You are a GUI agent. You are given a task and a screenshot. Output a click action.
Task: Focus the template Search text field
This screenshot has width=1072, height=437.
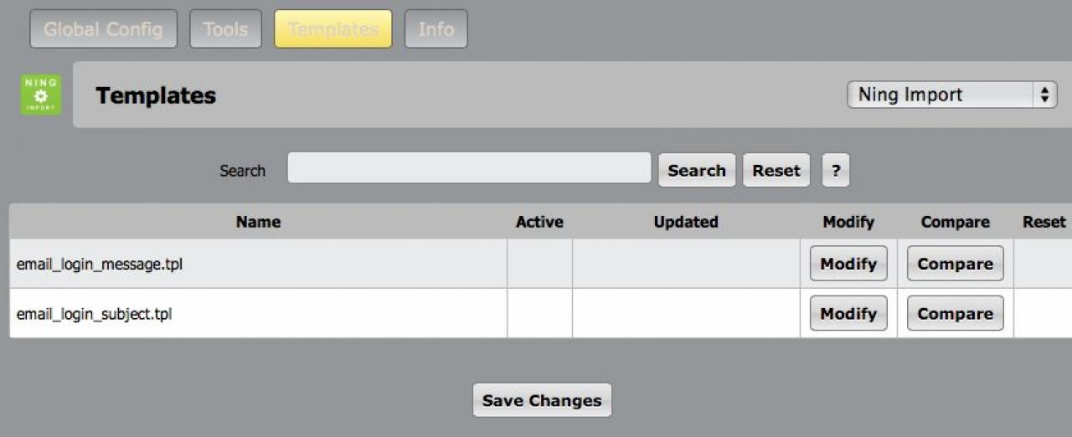(469, 168)
